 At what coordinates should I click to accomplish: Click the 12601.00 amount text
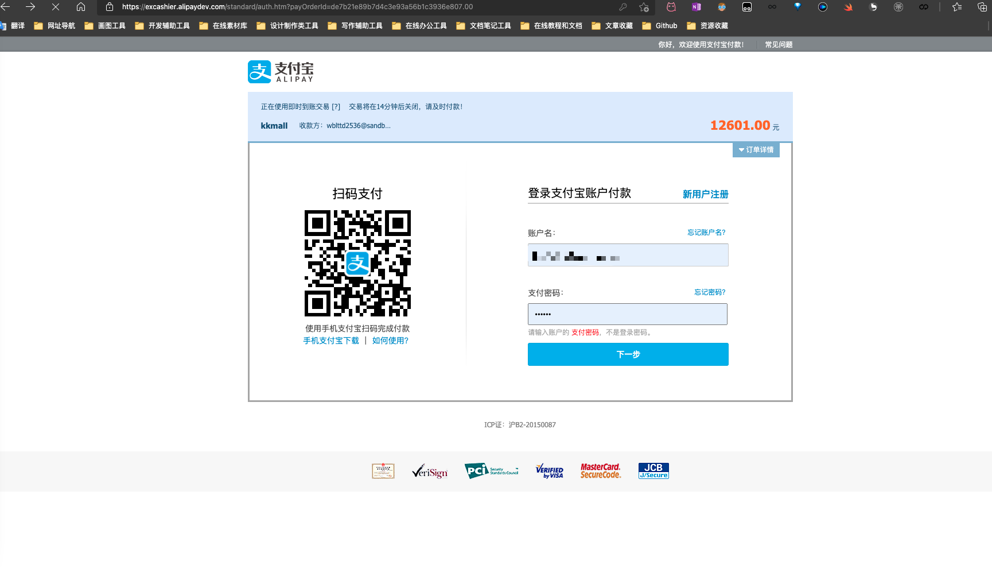pyautogui.click(x=740, y=125)
